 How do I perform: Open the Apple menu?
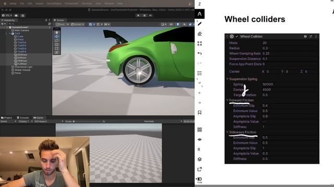(5, 4)
